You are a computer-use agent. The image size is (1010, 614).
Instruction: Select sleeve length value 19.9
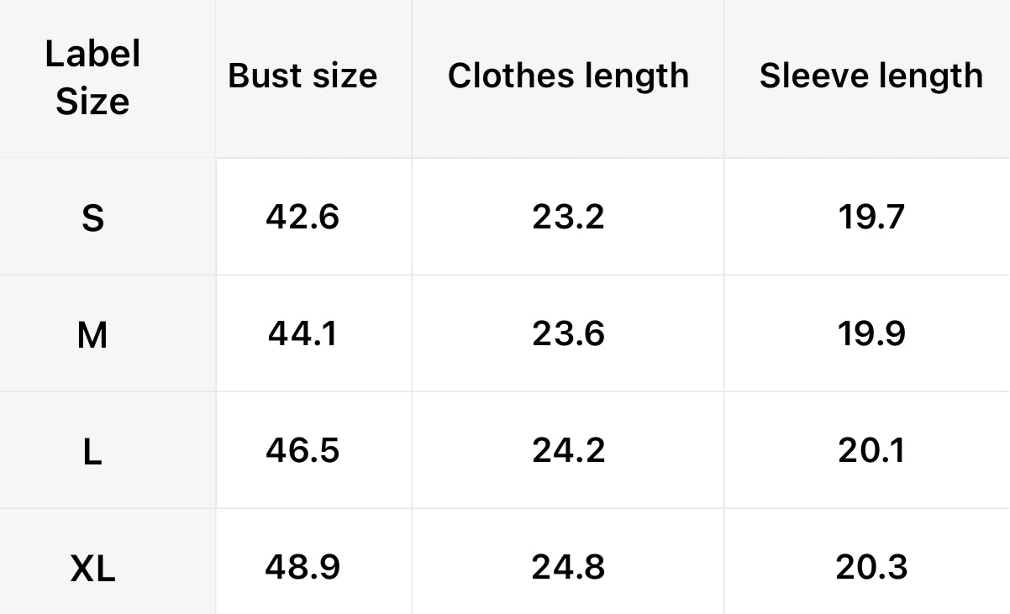(x=871, y=333)
